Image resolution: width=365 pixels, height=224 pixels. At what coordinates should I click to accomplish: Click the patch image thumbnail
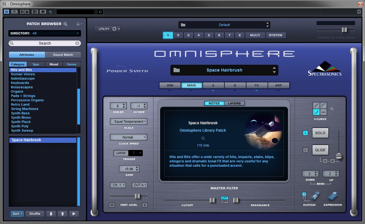click(263, 131)
